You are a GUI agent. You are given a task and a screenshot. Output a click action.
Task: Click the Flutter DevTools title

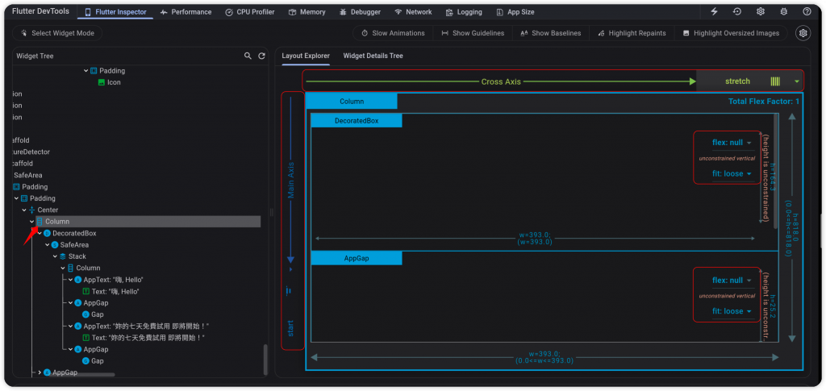coord(39,11)
